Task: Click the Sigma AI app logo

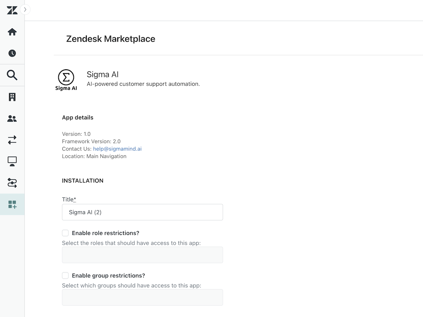Action: pyautogui.click(x=66, y=80)
